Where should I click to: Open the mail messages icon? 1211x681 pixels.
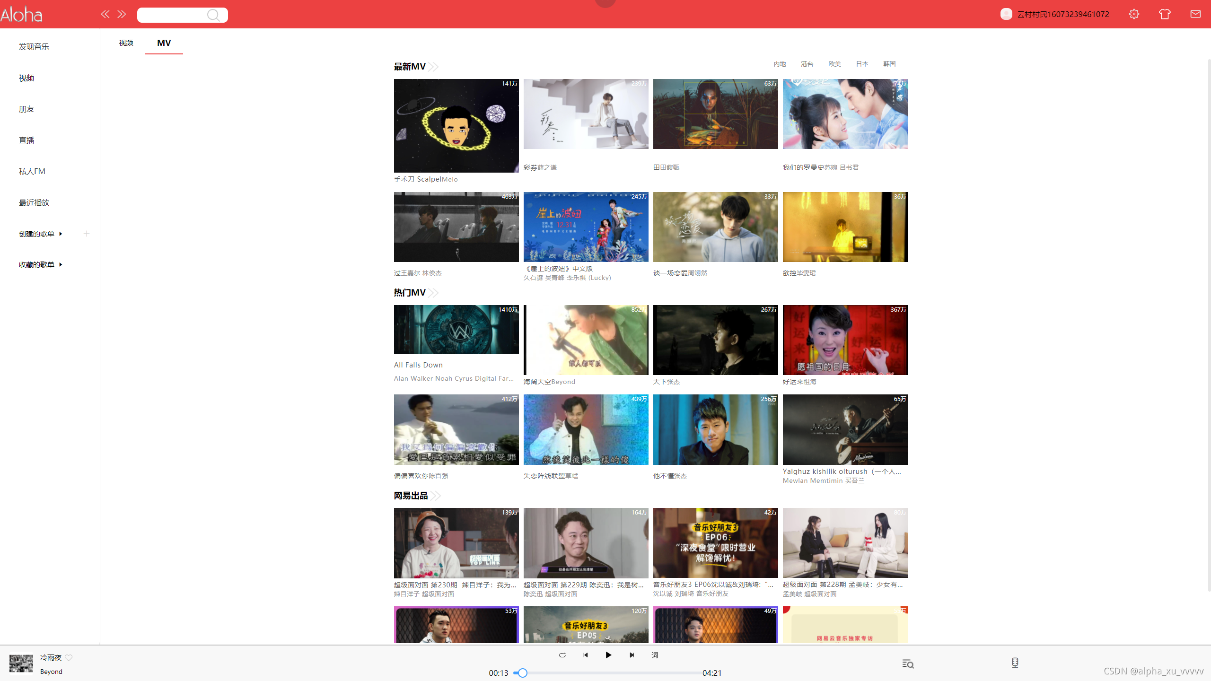pos(1195,14)
